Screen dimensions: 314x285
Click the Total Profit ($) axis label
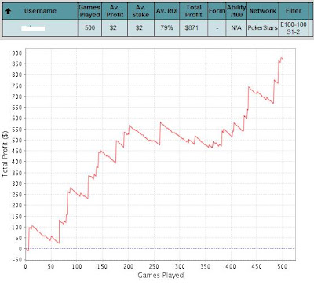[5, 154]
